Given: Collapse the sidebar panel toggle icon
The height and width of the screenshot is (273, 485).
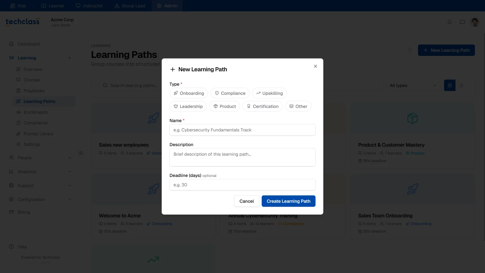Looking at the screenshot, I should pos(81,153).
